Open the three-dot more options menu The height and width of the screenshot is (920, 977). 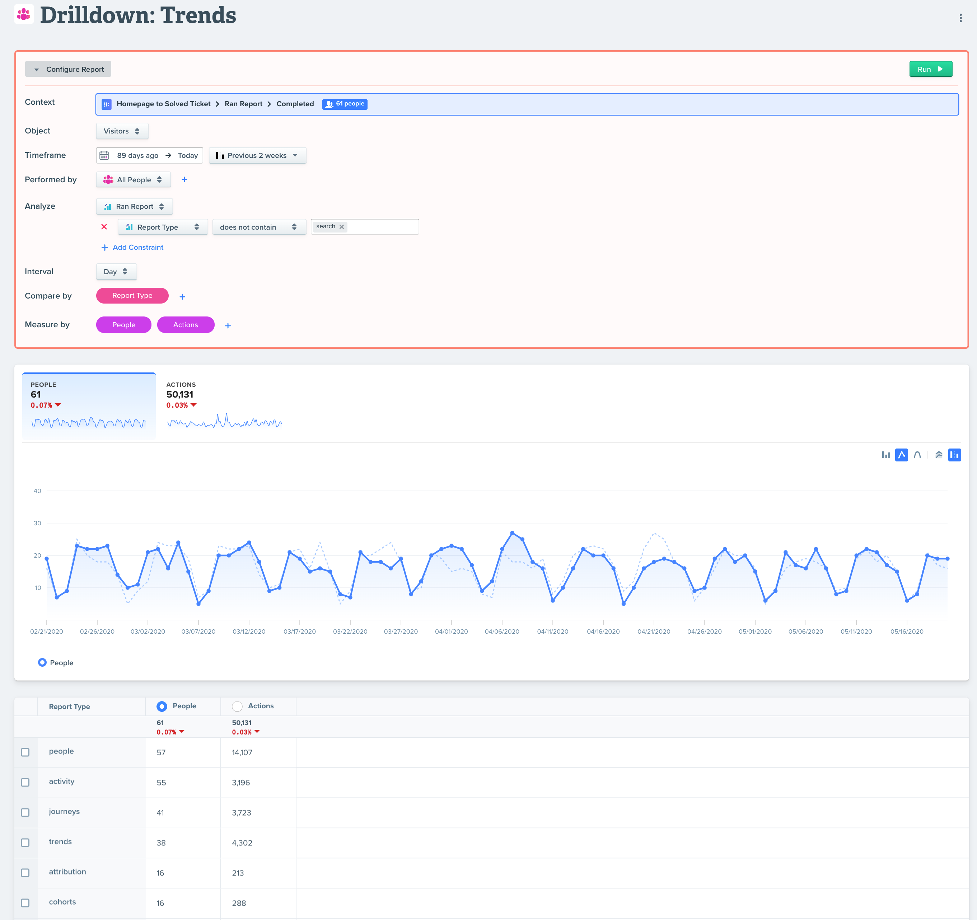(960, 18)
